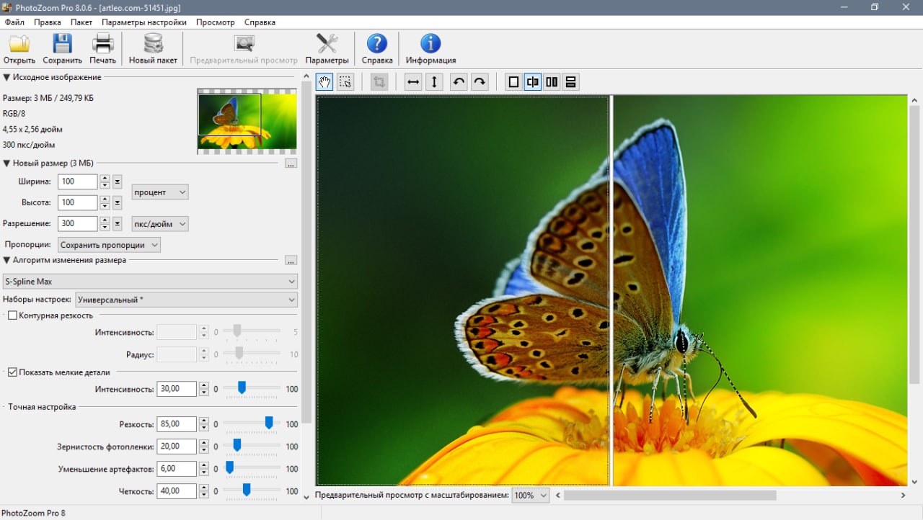
Task: Rotate image clockwise
Action: (480, 82)
